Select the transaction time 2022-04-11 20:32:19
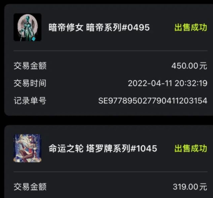The height and width of the screenshot is (198, 213). point(168,83)
